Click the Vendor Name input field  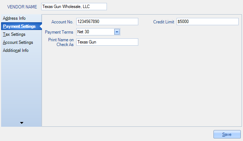pos(74,7)
